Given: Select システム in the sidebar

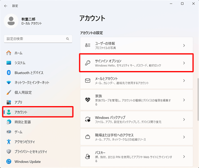Looking at the screenshot, I should tap(38, 63).
